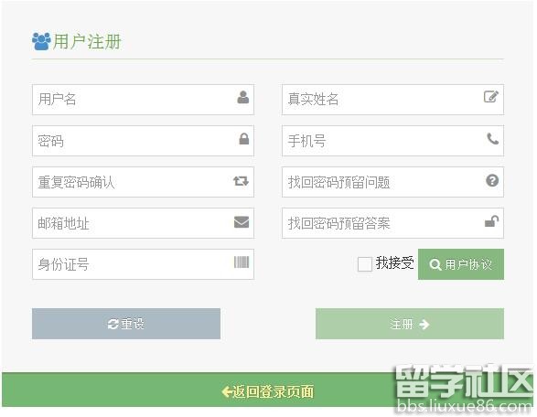Tick the 我接受 agreement checkbox
This screenshot has width=537, height=417.
coord(365,264)
